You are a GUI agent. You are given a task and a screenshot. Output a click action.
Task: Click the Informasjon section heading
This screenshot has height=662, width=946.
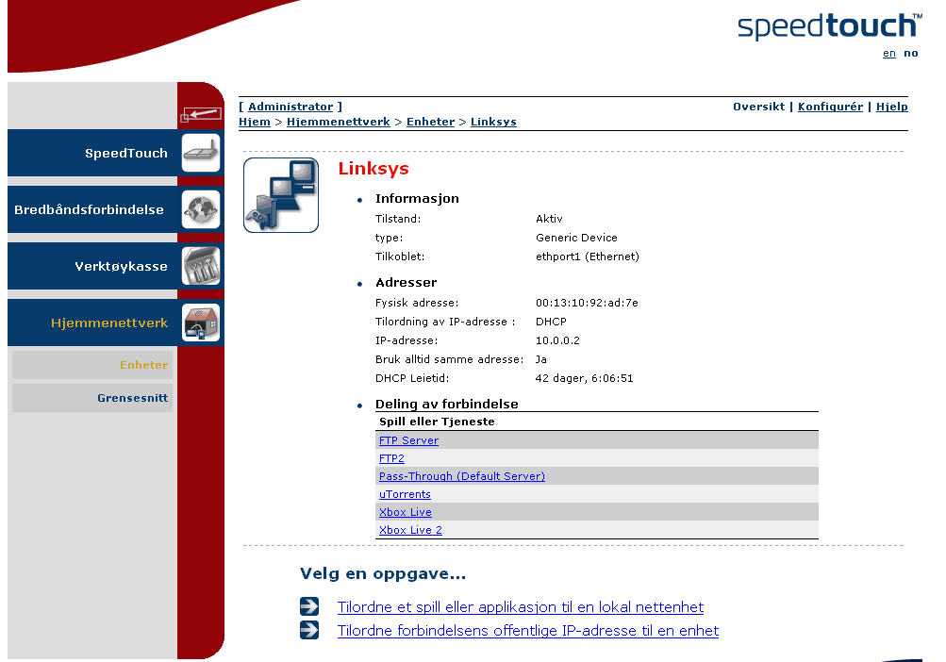pyautogui.click(x=417, y=199)
